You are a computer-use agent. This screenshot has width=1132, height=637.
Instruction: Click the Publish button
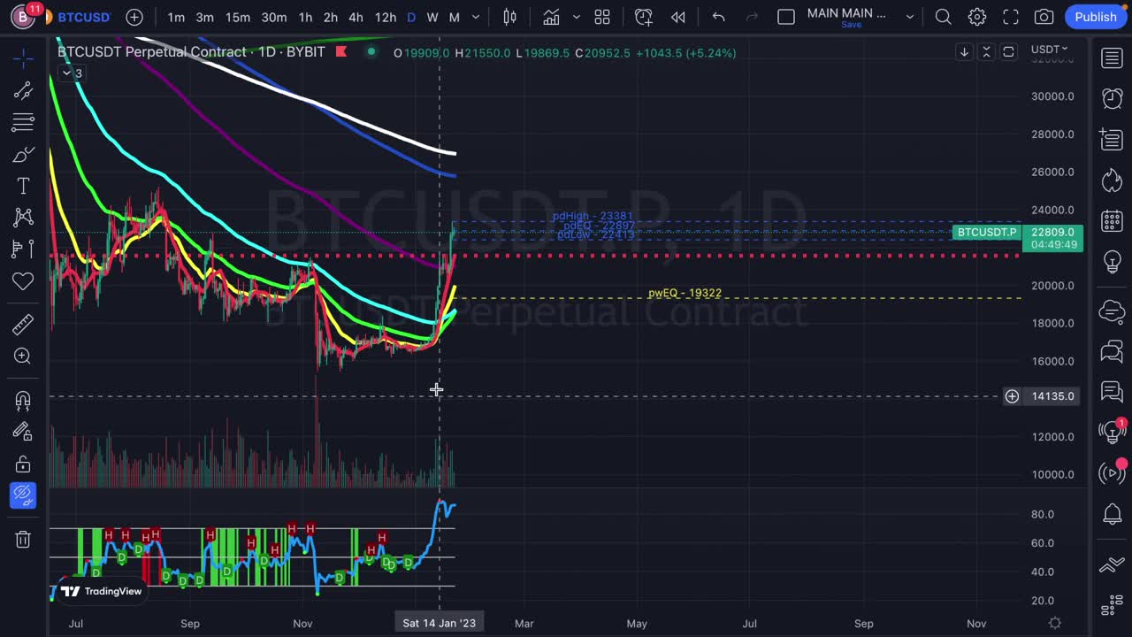[x=1096, y=17]
